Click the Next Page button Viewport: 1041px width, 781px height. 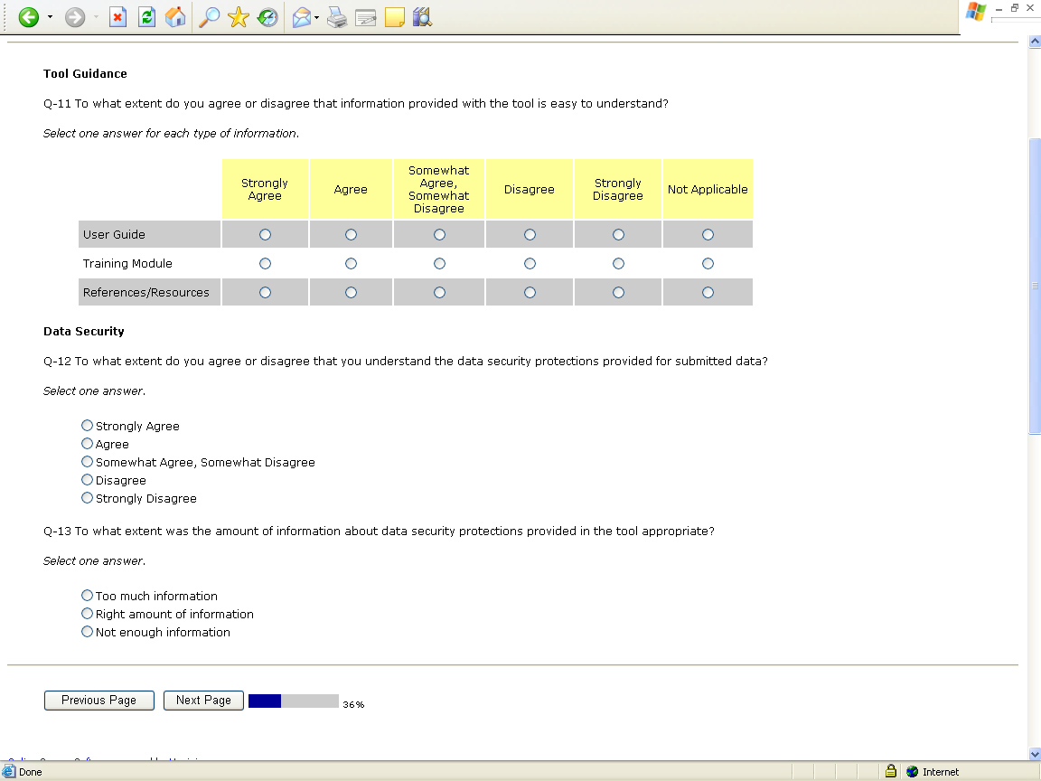click(x=203, y=701)
